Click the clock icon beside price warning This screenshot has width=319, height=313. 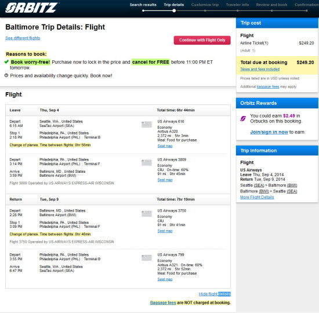(x=6, y=75)
